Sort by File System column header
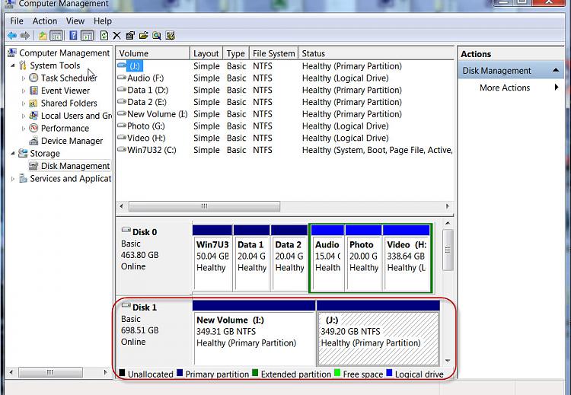 coord(274,53)
